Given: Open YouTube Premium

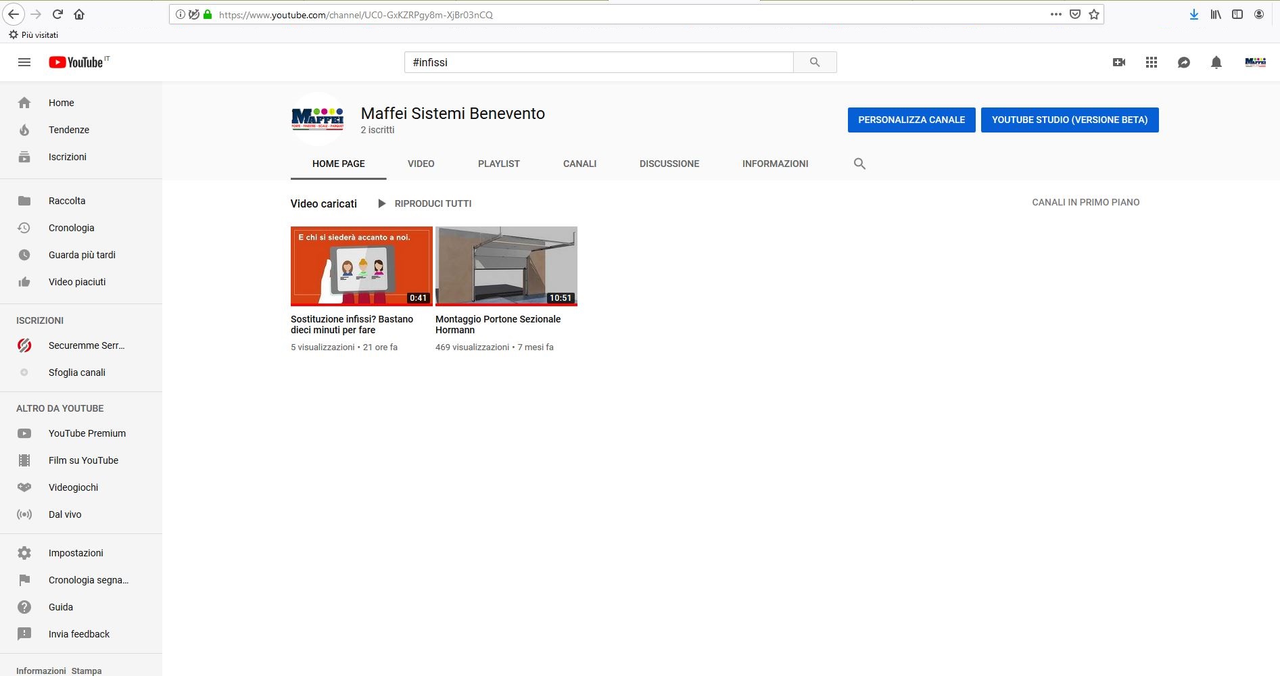Looking at the screenshot, I should [x=81, y=433].
